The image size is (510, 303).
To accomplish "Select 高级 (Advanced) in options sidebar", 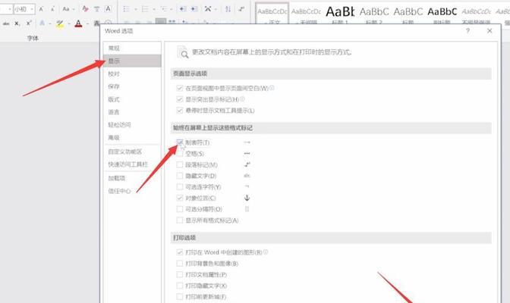I will [x=132, y=137].
